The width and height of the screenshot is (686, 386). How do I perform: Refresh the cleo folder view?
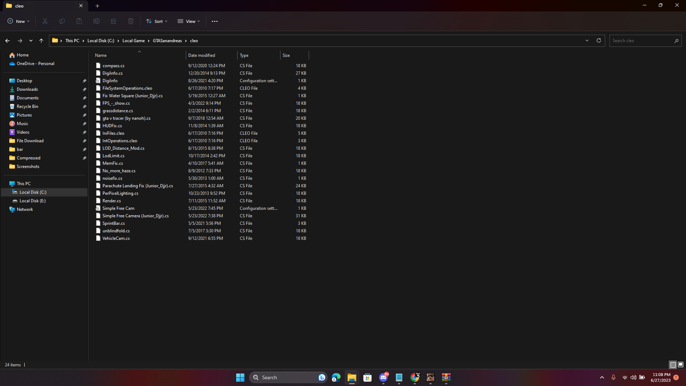599,41
